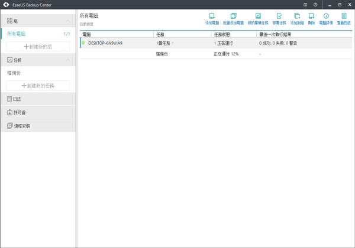Click the 正在運行 12% progress status
The width and height of the screenshot is (355, 248).
[226, 54]
